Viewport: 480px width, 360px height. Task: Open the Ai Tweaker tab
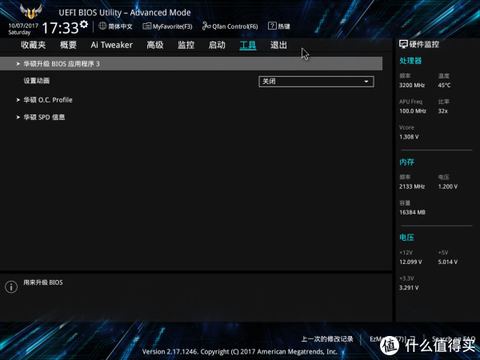(111, 45)
